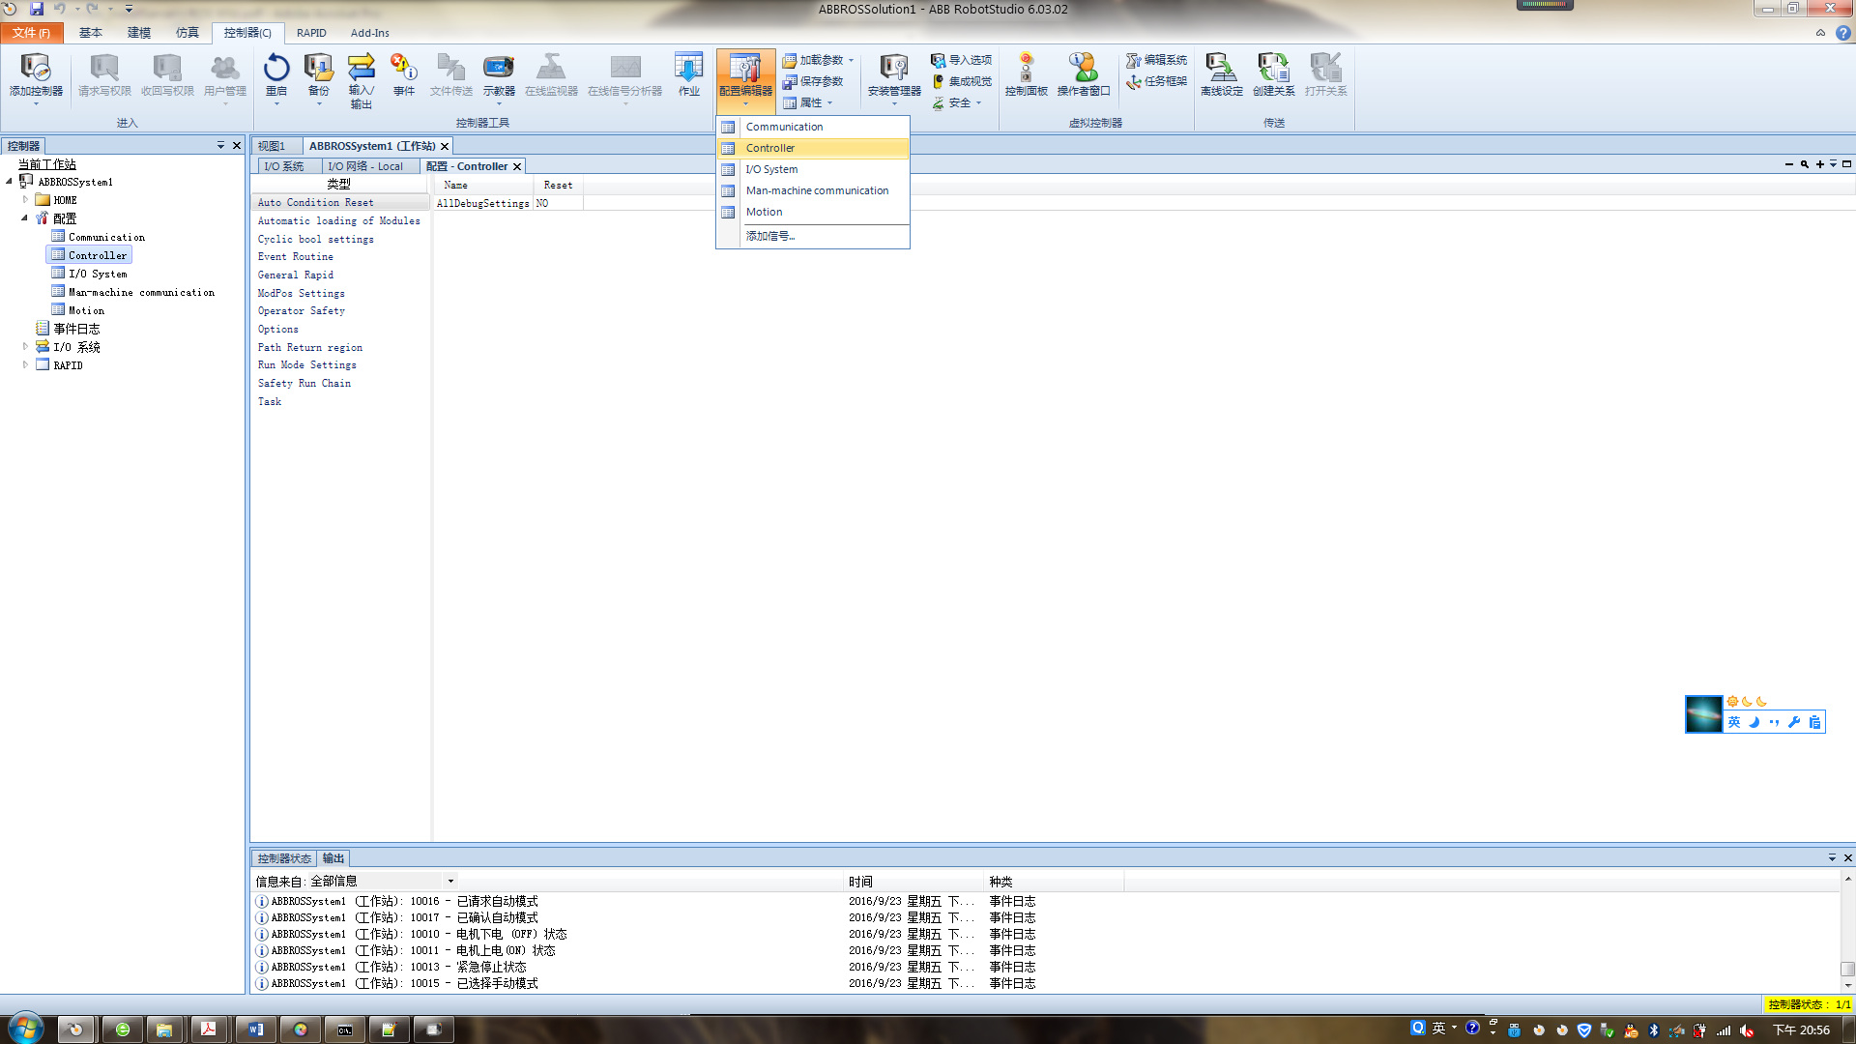Open the 安全 (Safety) dropdown

(x=957, y=102)
